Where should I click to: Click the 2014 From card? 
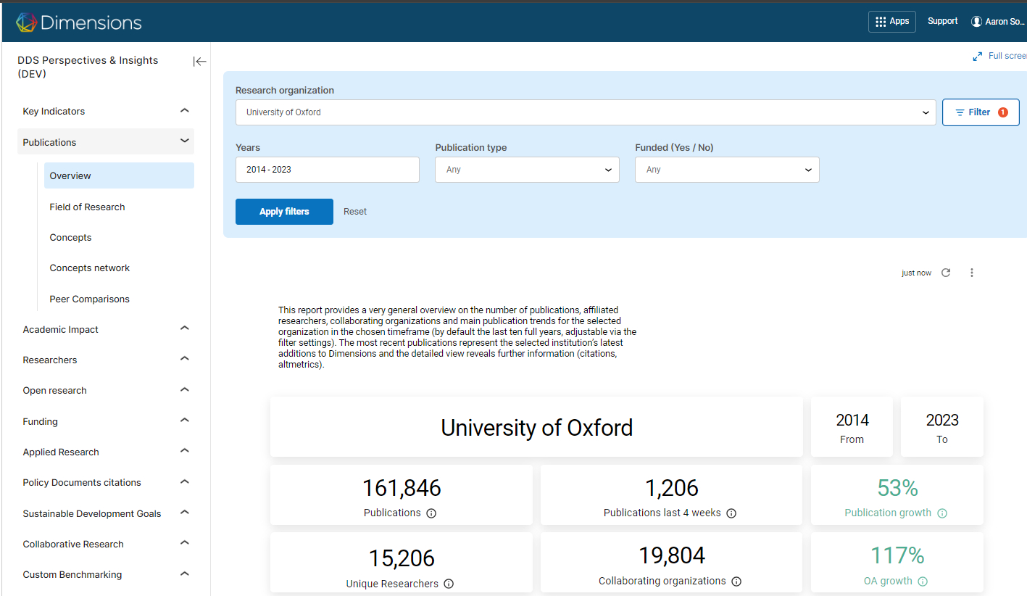pyautogui.click(x=852, y=426)
